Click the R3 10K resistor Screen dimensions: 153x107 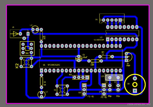point(95,61)
